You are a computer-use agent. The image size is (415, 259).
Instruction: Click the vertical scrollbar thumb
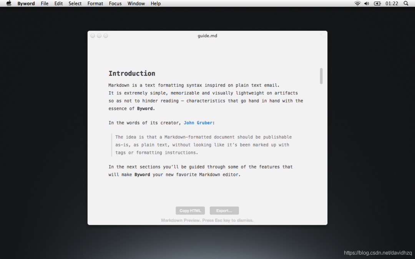pos(321,76)
